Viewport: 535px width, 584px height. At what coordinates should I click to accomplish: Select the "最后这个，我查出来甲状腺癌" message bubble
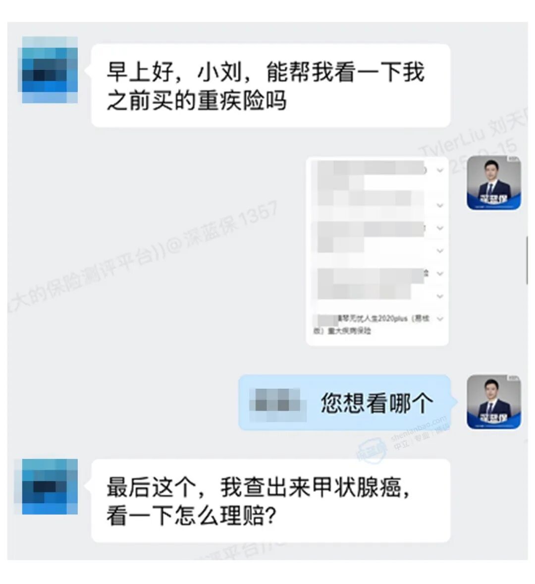click(x=270, y=501)
